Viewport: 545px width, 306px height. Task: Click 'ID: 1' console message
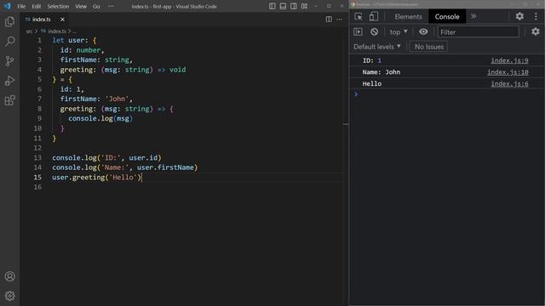coord(371,60)
